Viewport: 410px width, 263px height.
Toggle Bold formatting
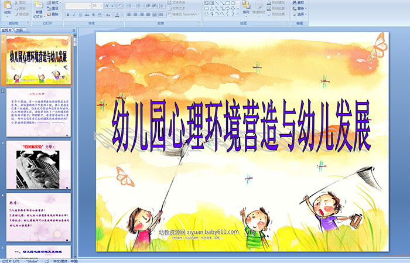coord(68,15)
